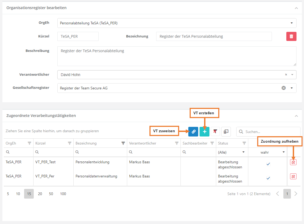
Task: Open the Bezeichnung column filter icon
Action: tap(123, 143)
